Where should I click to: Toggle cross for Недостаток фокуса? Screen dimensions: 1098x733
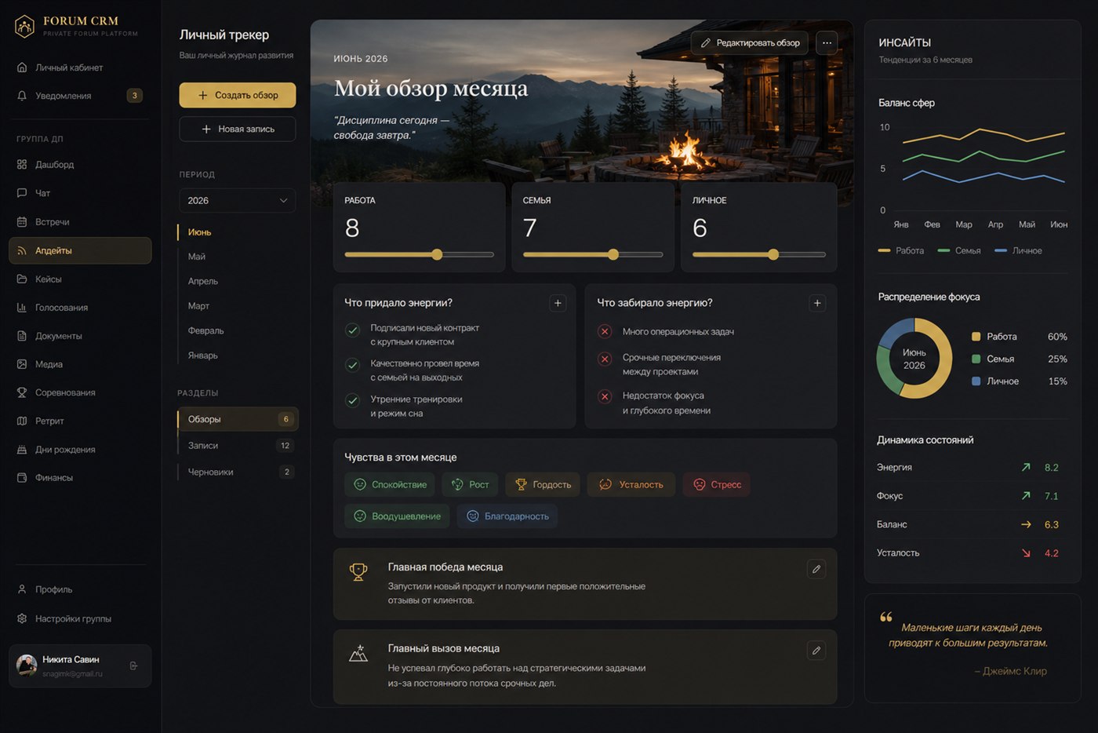point(605,397)
